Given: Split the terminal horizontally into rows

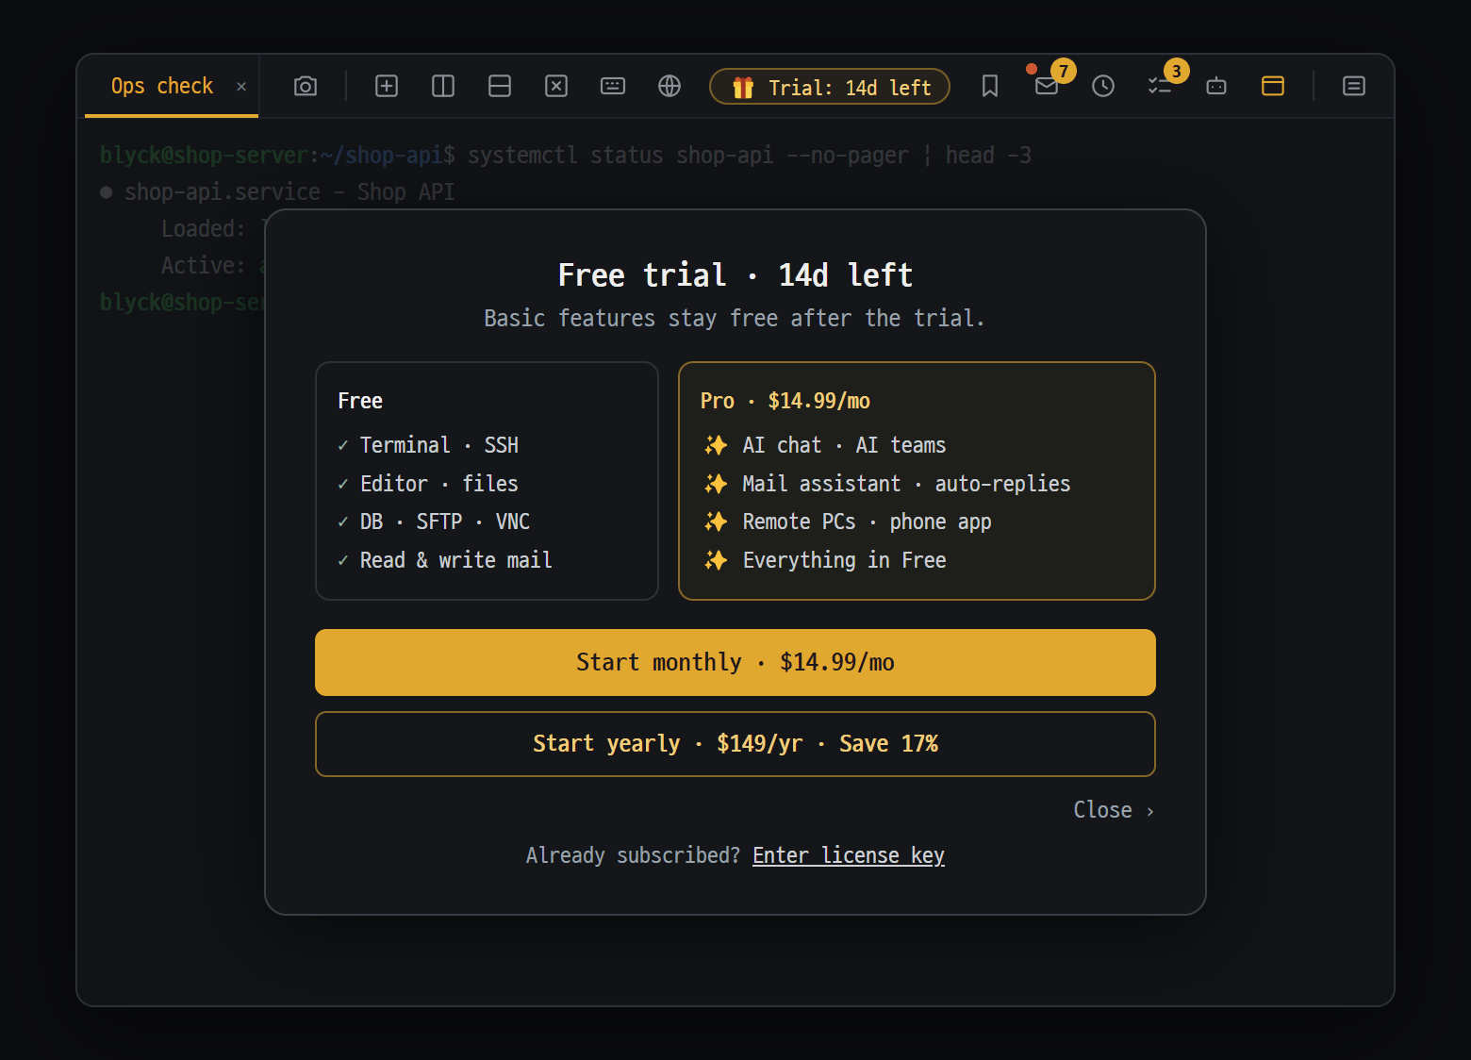Looking at the screenshot, I should (500, 86).
